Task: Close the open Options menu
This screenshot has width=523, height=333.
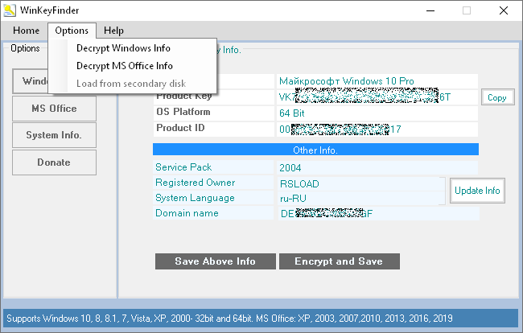Action: [x=72, y=31]
